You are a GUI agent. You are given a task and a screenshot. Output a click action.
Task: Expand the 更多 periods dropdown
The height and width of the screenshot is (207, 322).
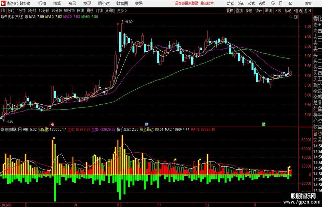pos(122,11)
